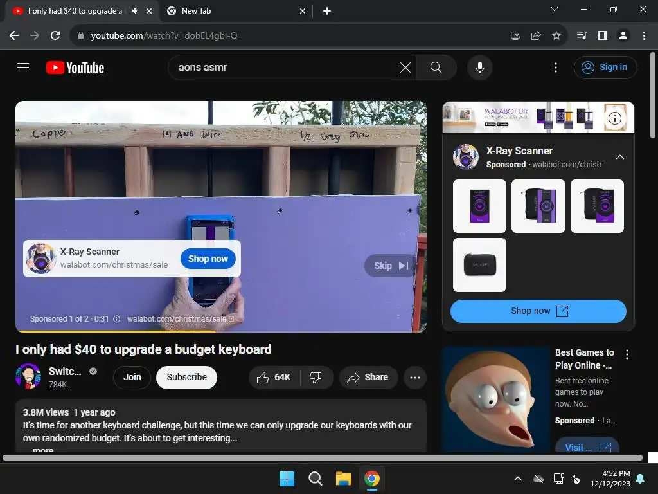Screen dimensions: 658x494
Task: Go forward in browser history
Action: coord(35,35)
